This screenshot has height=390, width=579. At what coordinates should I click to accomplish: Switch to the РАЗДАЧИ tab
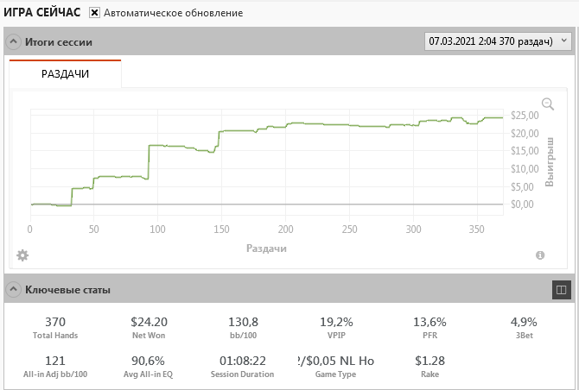pyautogui.click(x=66, y=74)
